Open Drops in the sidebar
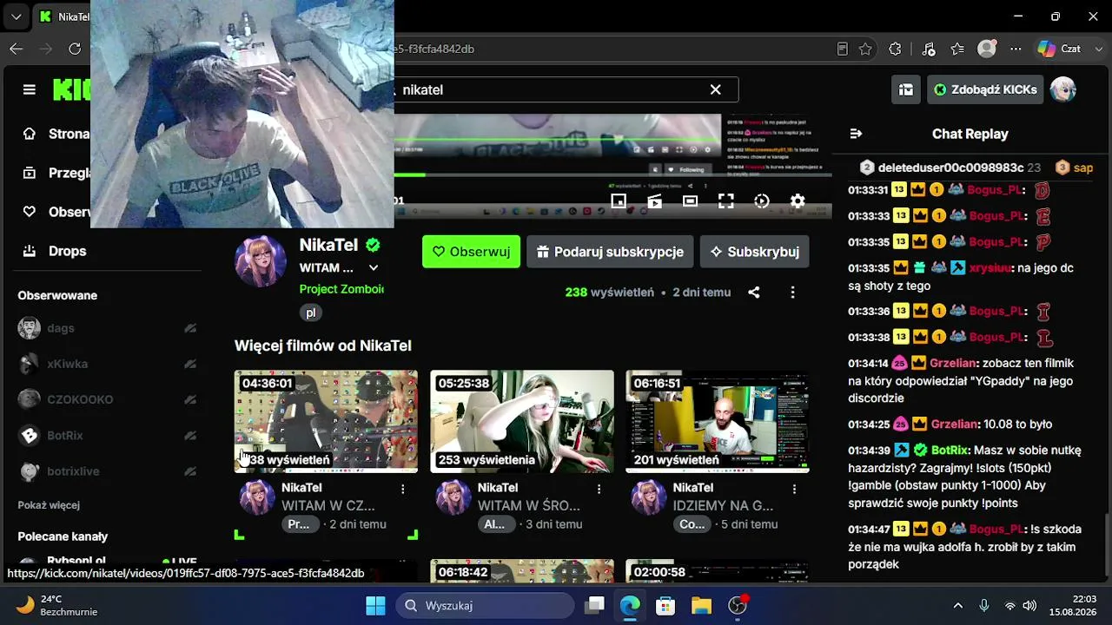1112x625 pixels. click(56, 251)
